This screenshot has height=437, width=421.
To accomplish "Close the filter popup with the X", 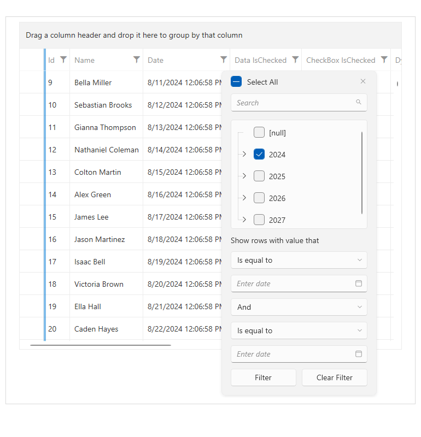I will click(x=362, y=81).
